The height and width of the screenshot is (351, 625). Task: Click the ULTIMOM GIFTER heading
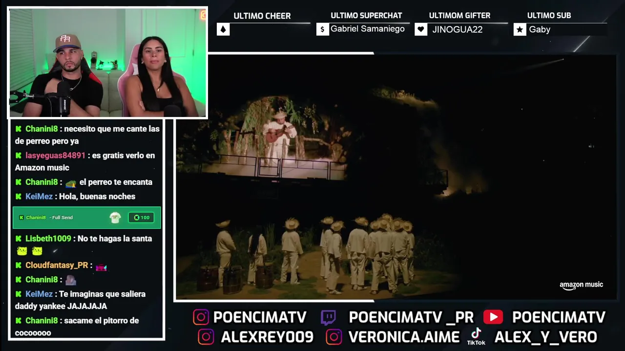(x=459, y=16)
